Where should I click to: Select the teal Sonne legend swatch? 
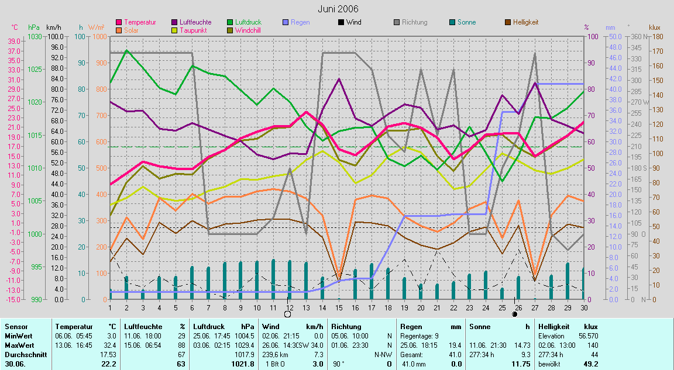(452, 22)
